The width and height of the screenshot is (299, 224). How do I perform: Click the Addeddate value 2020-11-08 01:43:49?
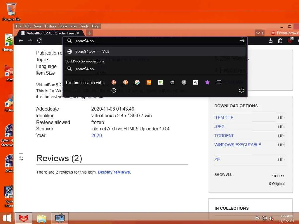coord(113,109)
